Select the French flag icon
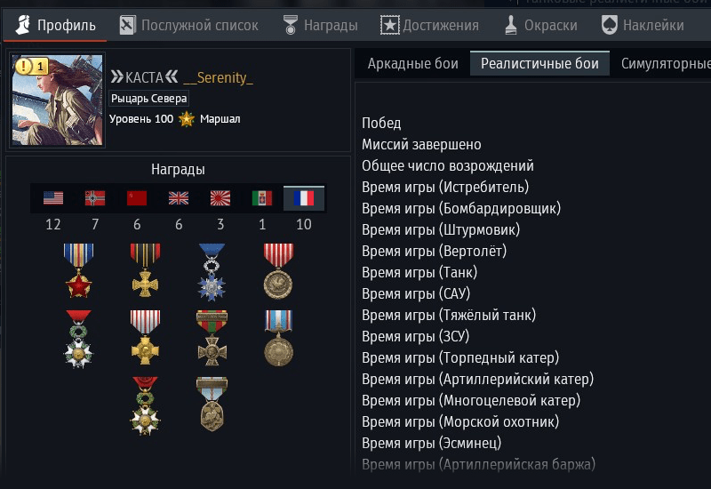The height and width of the screenshot is (489, 711). point(303,198)
